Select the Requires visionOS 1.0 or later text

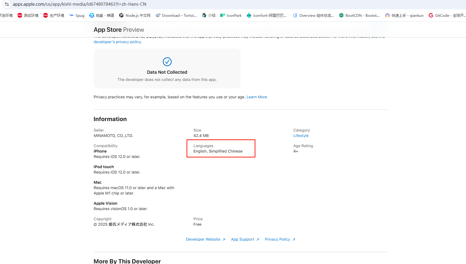coord(120,209)
